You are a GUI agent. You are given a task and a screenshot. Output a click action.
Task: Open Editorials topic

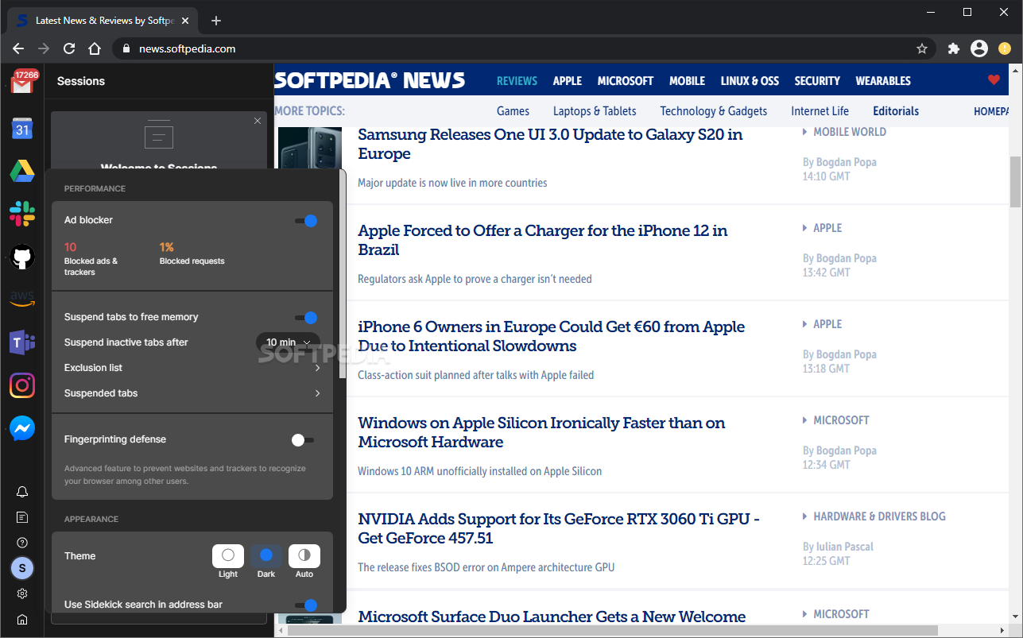pos(896,111)
